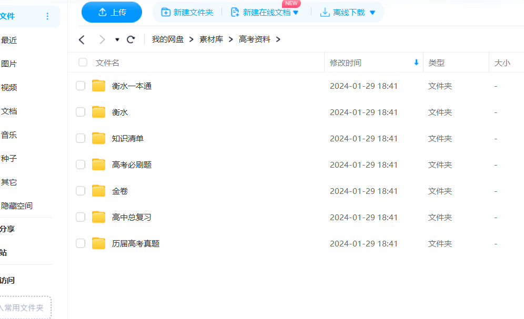Click the 新建文件夹 button

coord(187,12)
